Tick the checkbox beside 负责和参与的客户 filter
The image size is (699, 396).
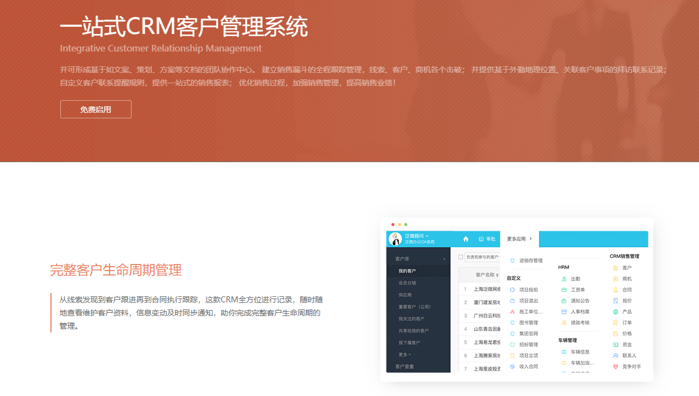point(461,257)
